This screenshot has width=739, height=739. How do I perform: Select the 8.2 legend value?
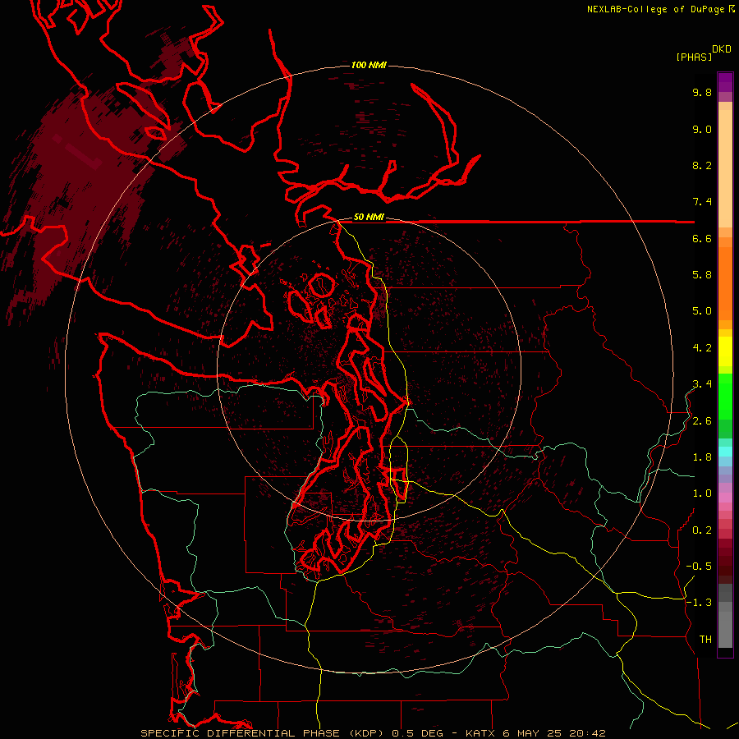point(702,165)
